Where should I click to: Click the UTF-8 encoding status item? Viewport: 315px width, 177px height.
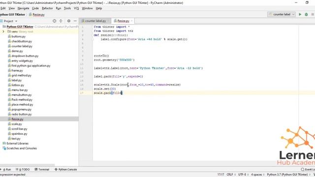[243, 175]
